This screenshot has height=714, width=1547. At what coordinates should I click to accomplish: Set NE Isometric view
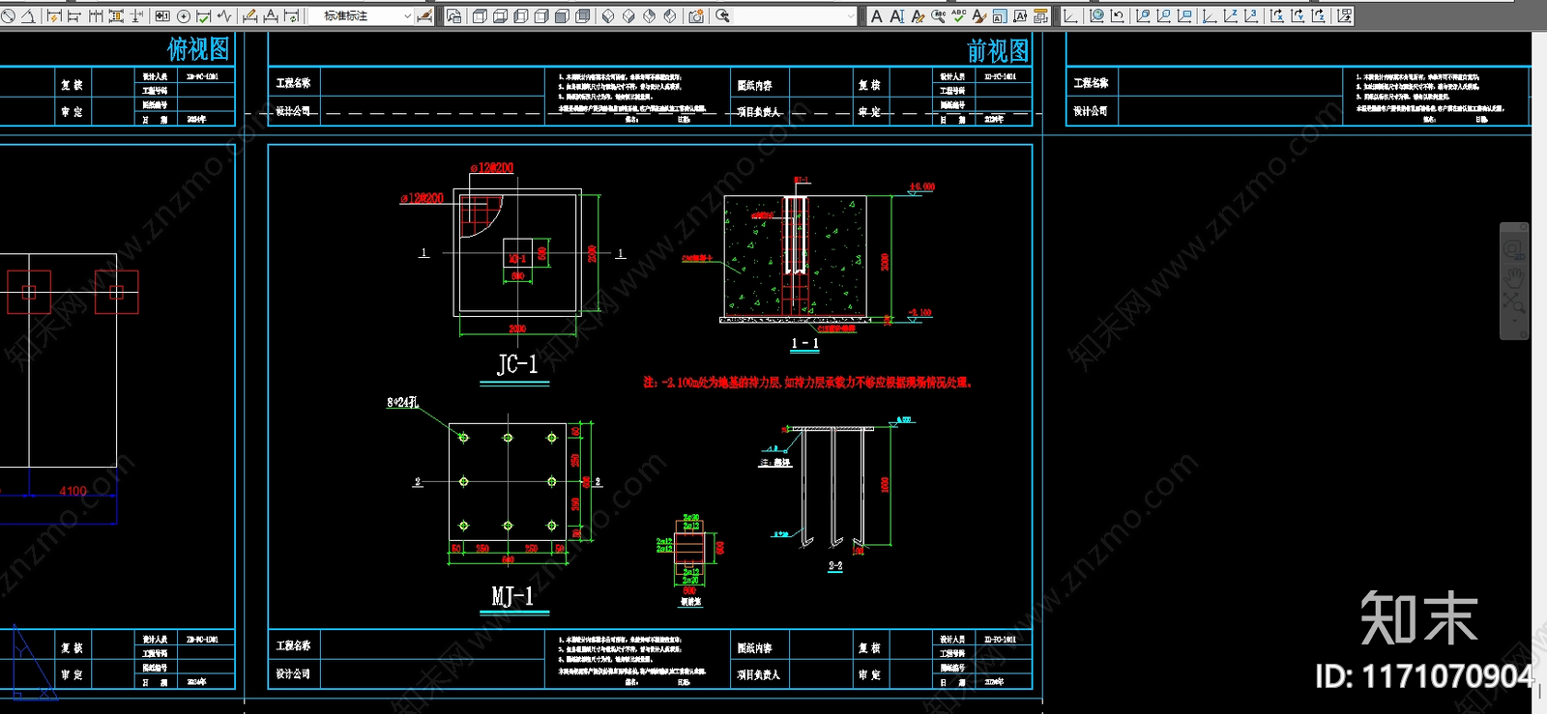click(649, 16)
